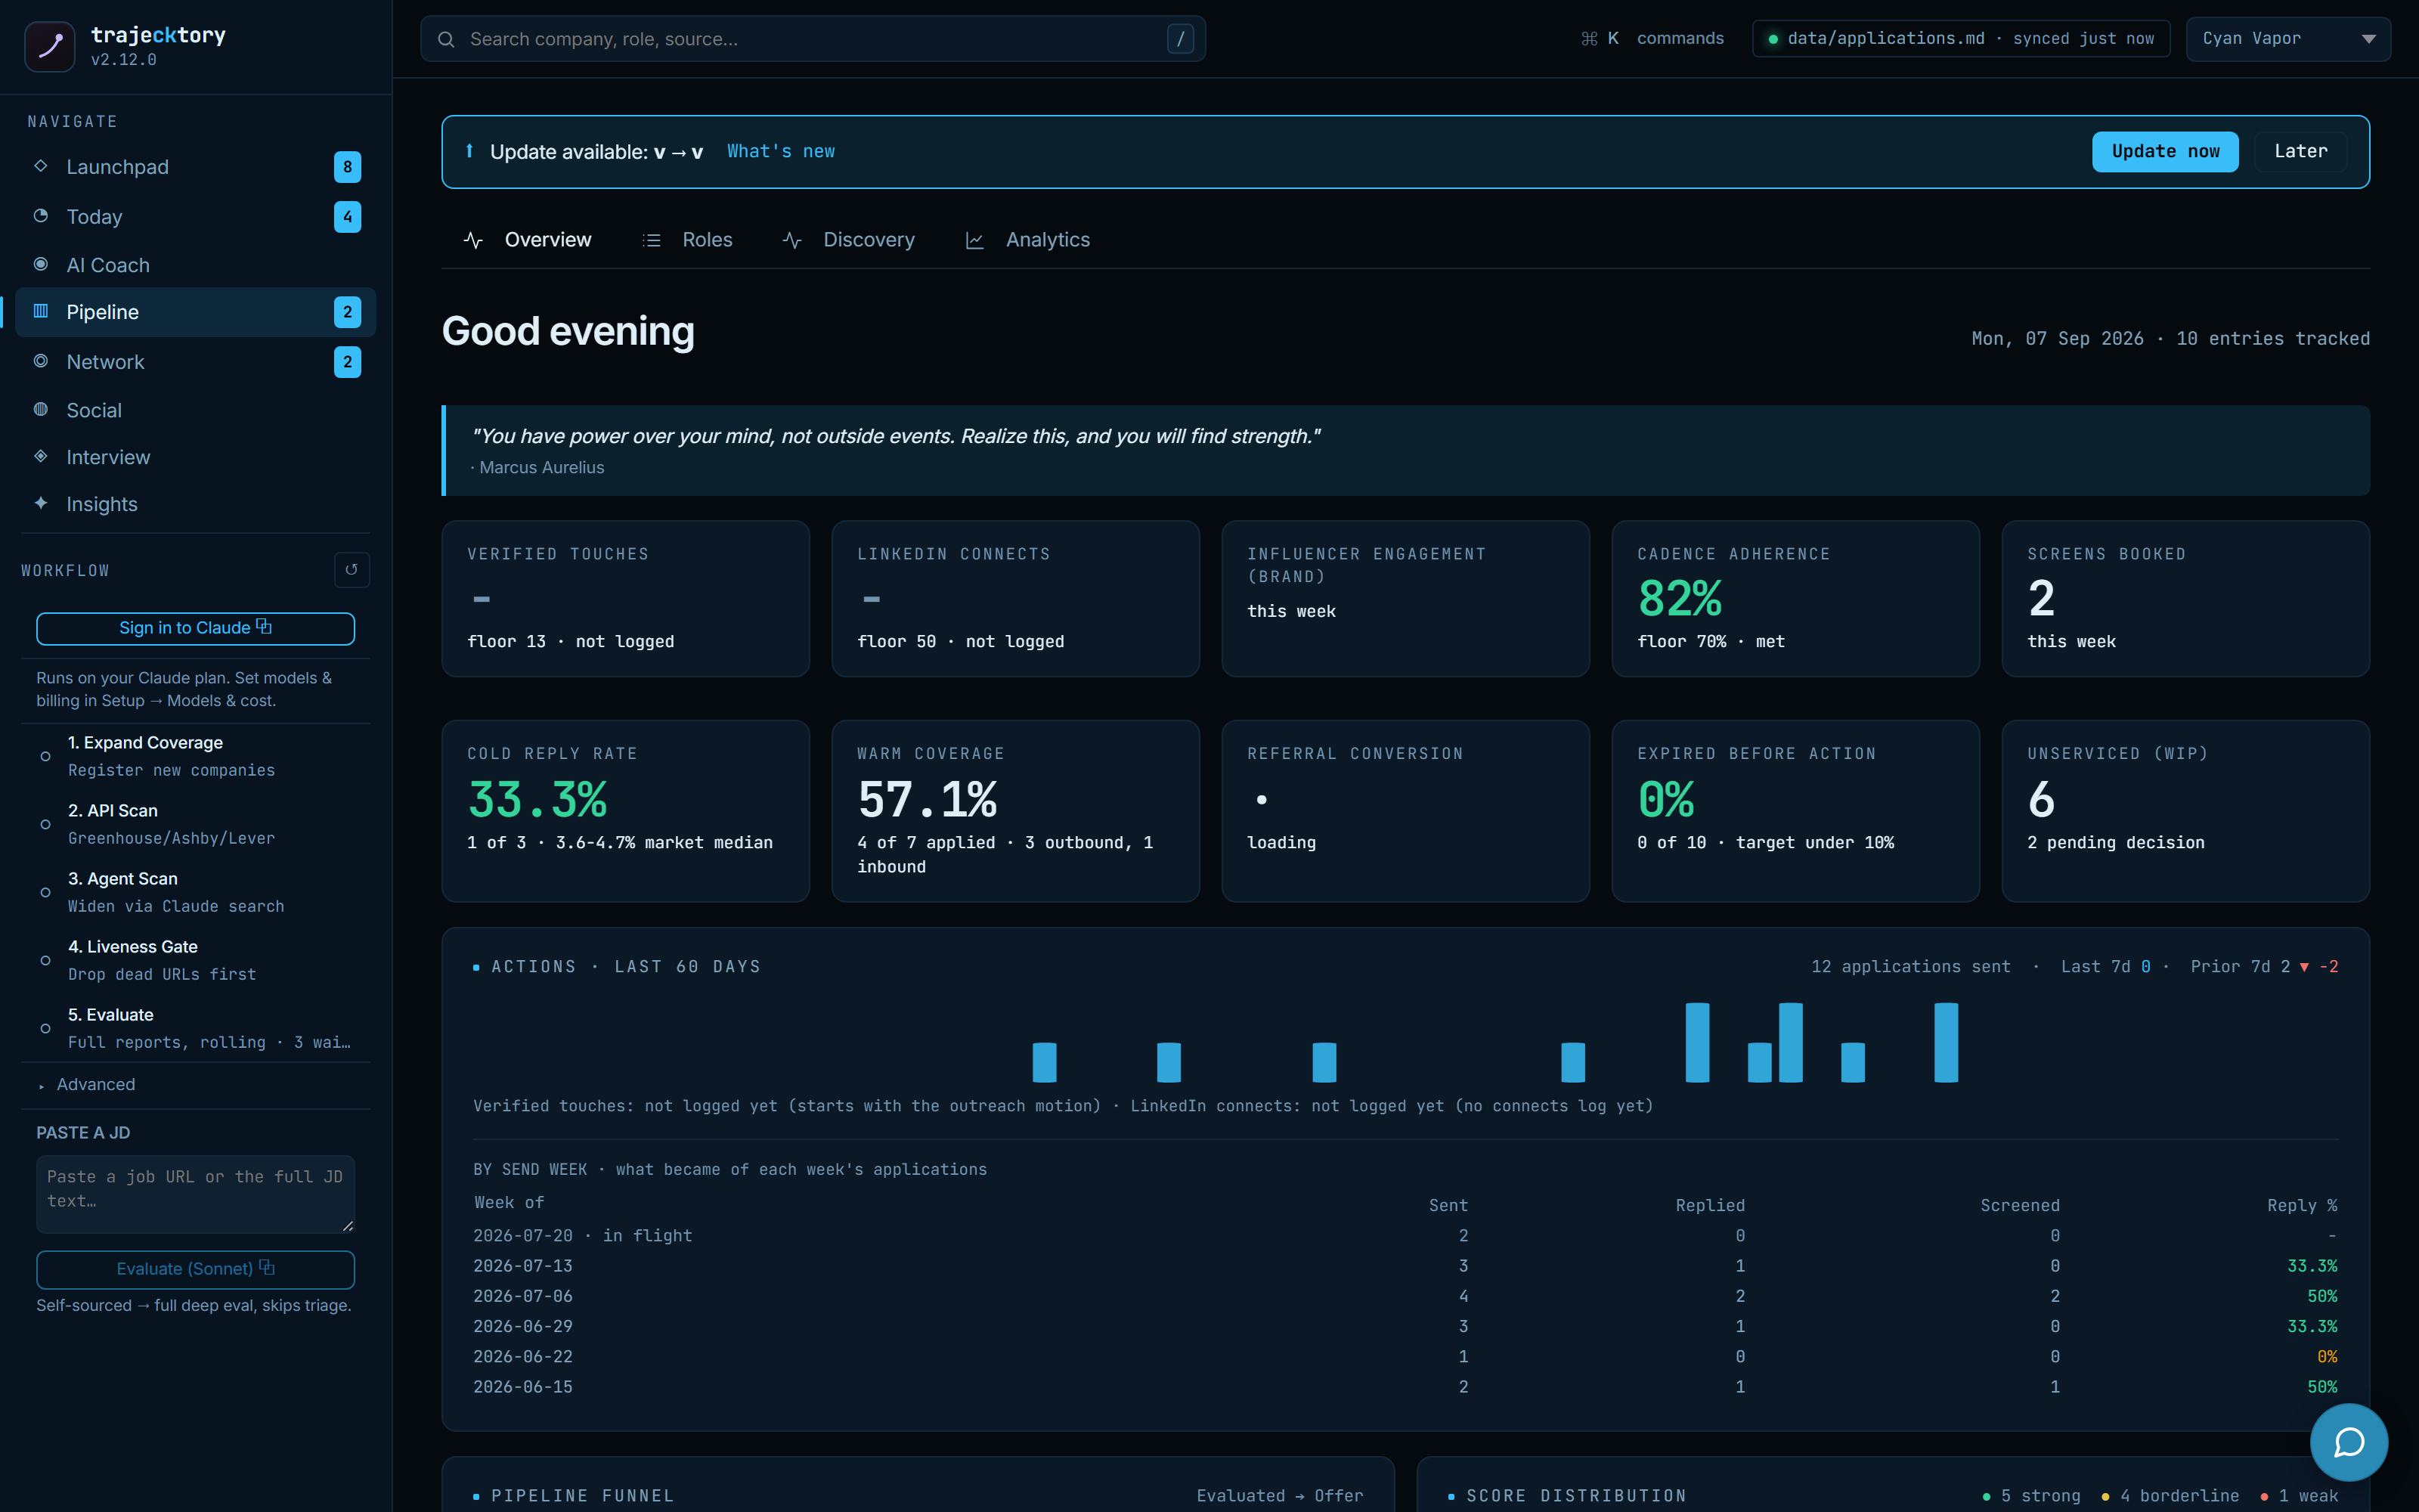Click the AI Coach icon

point(41,264)
